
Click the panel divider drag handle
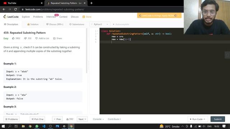pyautogui.click(x=88, y=66)
